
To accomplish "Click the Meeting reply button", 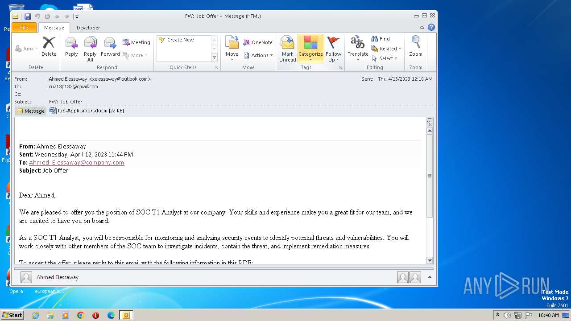I will pos(137,42).
